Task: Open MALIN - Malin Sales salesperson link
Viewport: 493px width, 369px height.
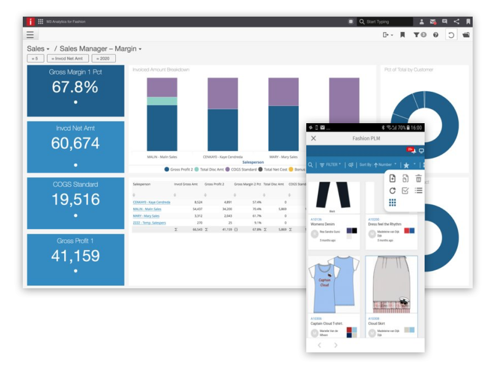Action: pos(147,209)
